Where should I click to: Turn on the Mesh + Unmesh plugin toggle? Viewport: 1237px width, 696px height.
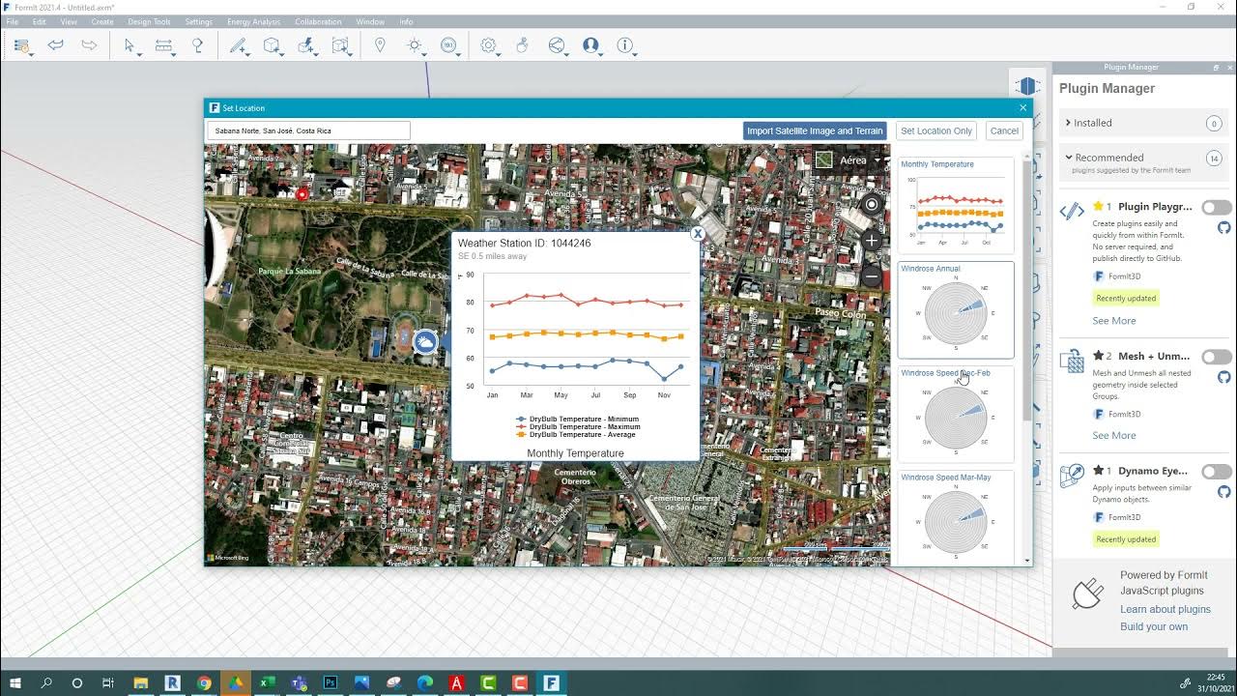coord(1217,357)
